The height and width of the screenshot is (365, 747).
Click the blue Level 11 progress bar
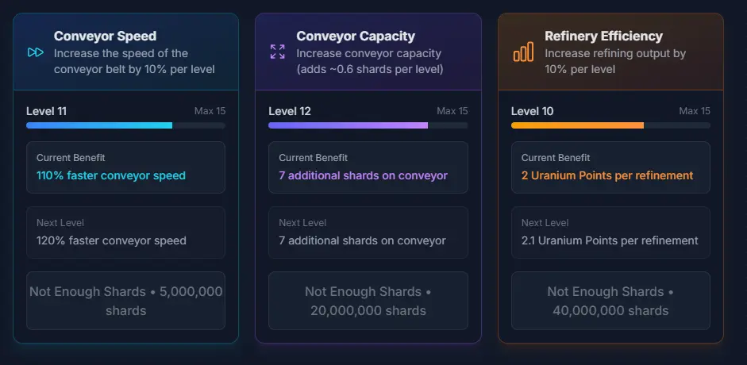(x=125, y=125)
